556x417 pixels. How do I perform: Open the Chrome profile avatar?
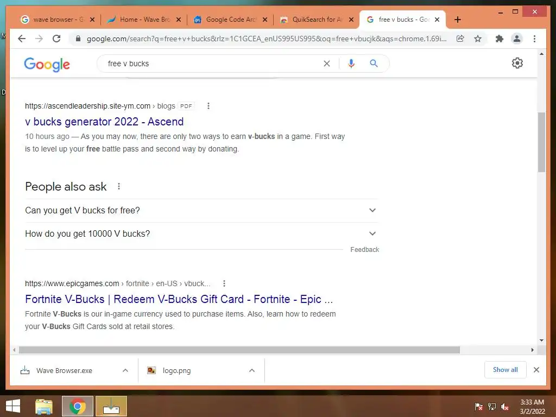[517, 39]
